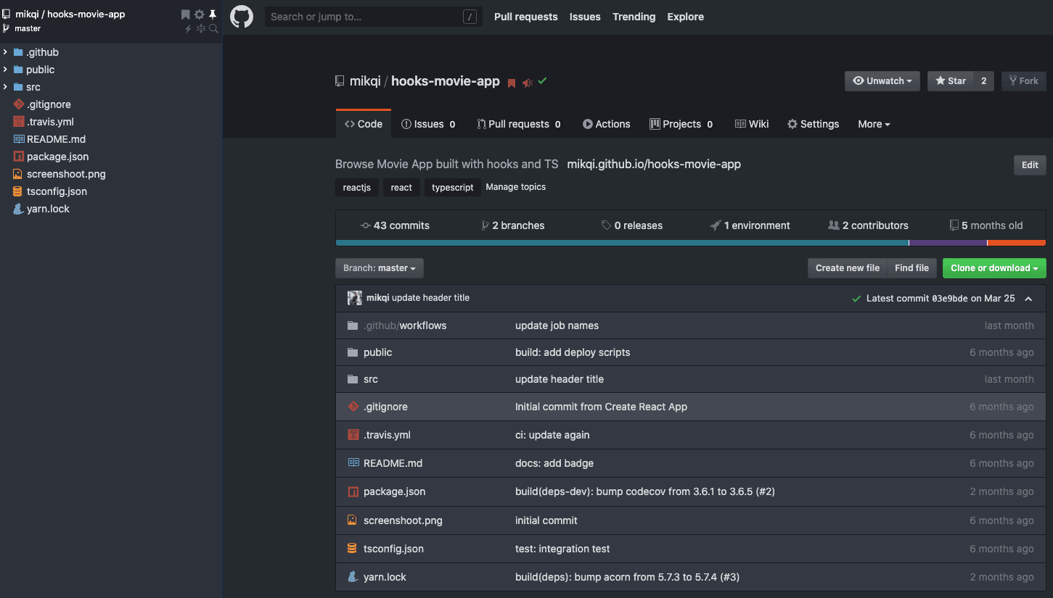Click the hooks-movie-app repo title link
The height and width of the screenshot is (598, 1053).
coord(446,81)
